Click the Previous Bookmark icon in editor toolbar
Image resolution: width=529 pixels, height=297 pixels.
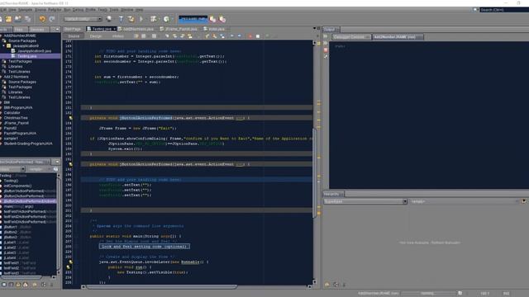click(x=207, y=36)
